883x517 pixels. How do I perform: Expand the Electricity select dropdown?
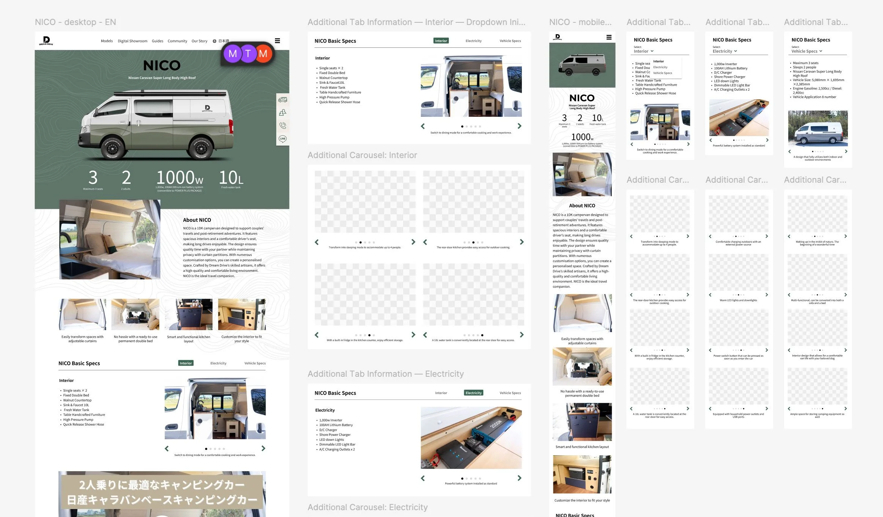pyautogui.click(x=724, y=51)
